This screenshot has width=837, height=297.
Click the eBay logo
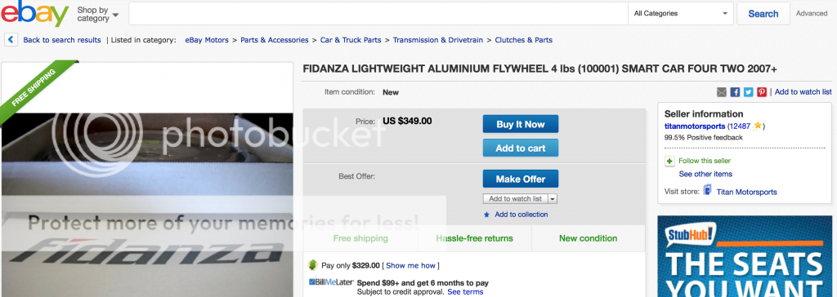(x=34, y=14)
